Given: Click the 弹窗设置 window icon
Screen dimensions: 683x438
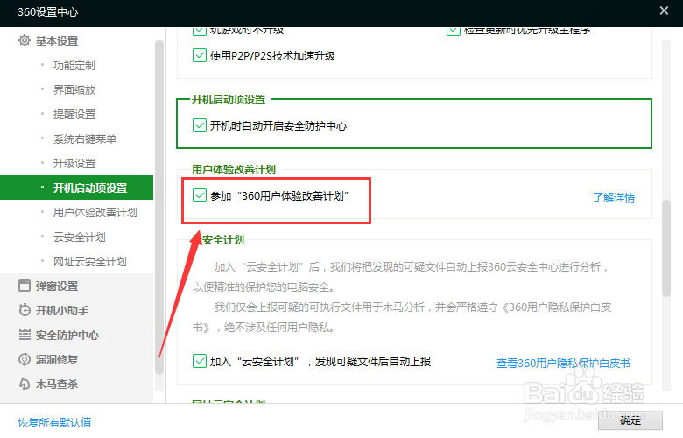Looking at the screenshot, I should (x=25, y=286).
